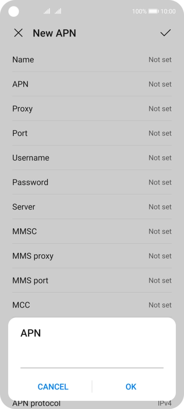
Task: Select the Port setting row
Action: tap(92, 133)
